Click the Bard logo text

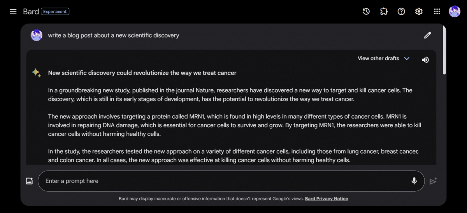tap(31, 11)
